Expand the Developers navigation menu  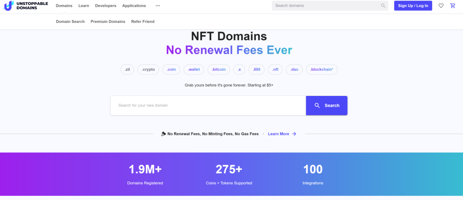(106, 6)
